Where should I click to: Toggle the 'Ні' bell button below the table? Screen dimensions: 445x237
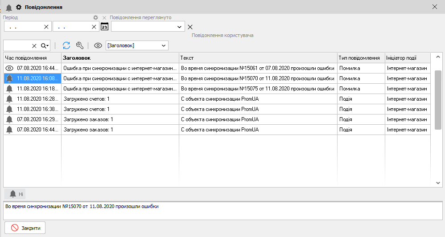click(x=14, y=194)
